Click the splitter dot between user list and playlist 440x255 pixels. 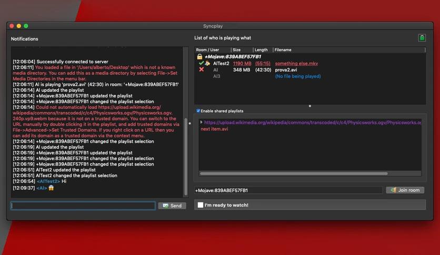tap(310, 106)
